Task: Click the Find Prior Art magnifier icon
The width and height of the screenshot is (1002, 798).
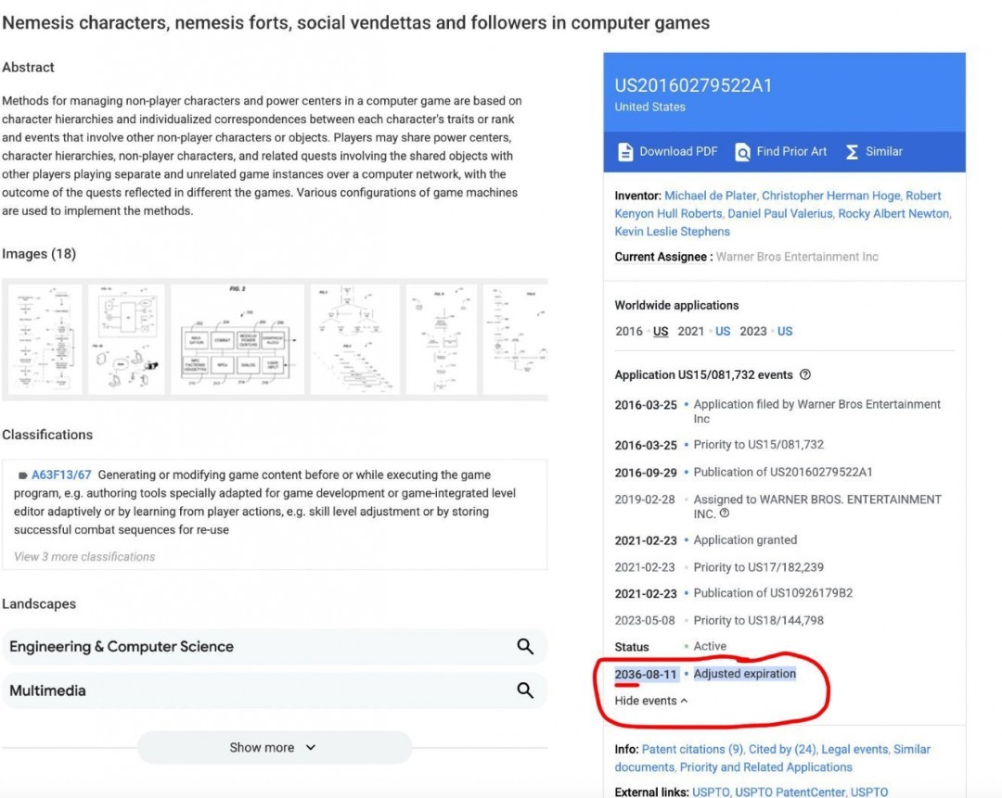Action: pos(742,152)
